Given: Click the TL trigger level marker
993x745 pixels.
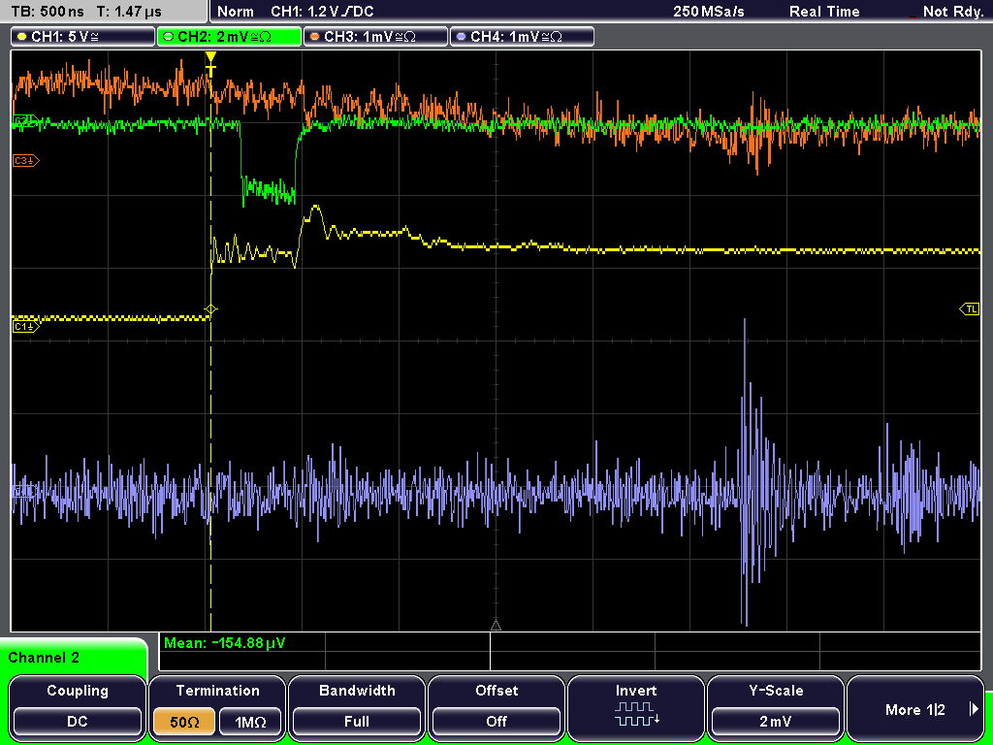Looking at the screenshot, I should pos(970,309).
